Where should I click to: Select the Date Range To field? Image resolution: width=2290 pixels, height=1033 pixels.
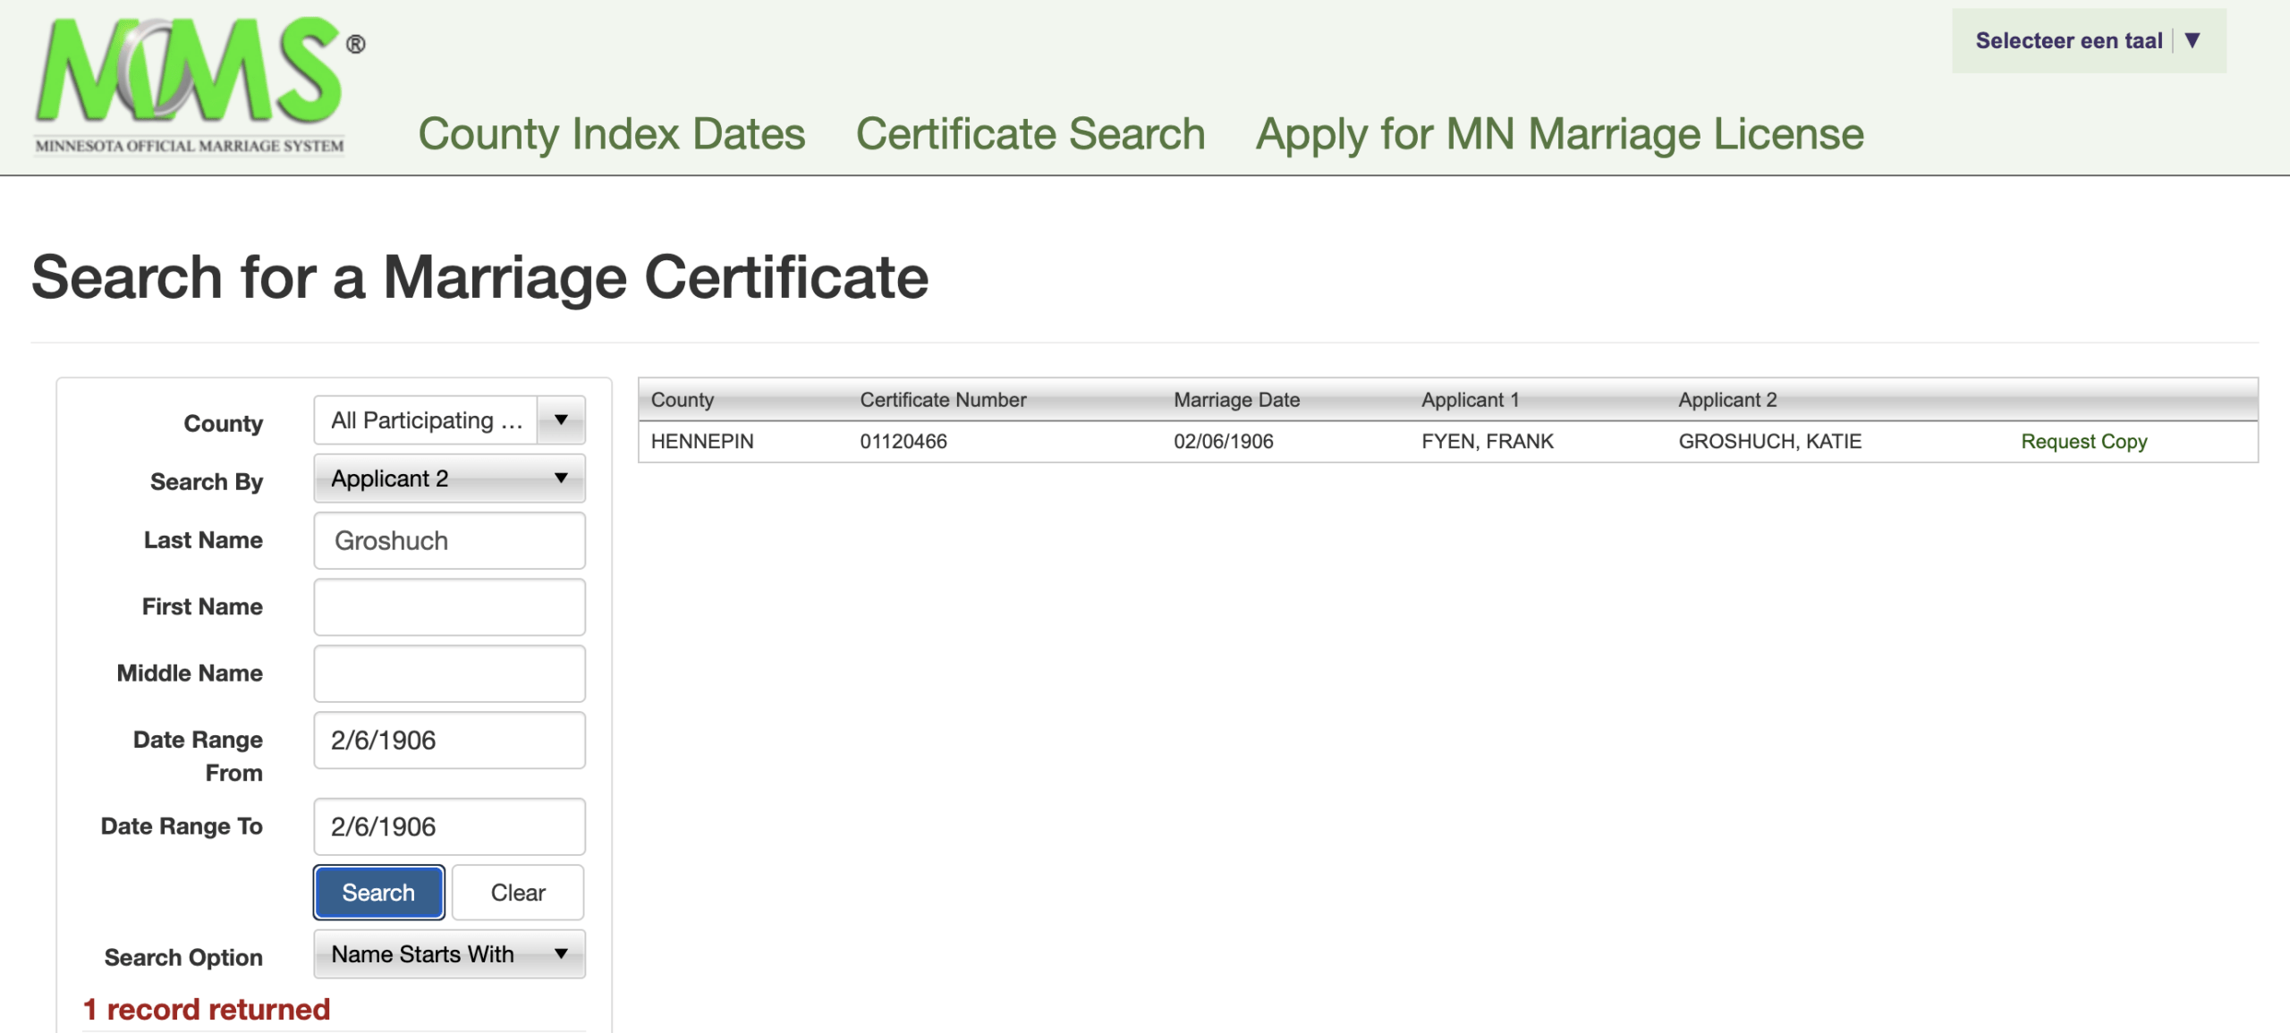pos(449,827)
